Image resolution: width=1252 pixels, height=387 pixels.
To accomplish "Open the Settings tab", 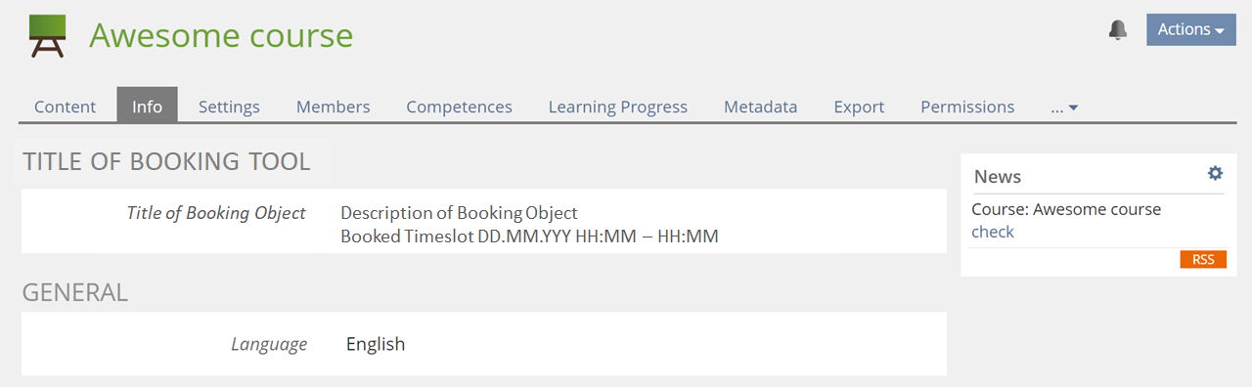I will (229, 107).
